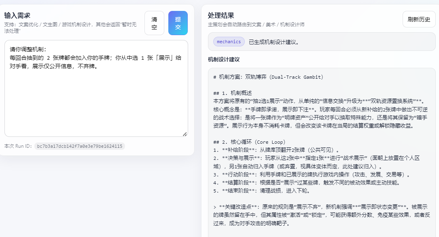Click the '请你调整机制' line in textarea

pyautogui.click(x=28, y=49)
